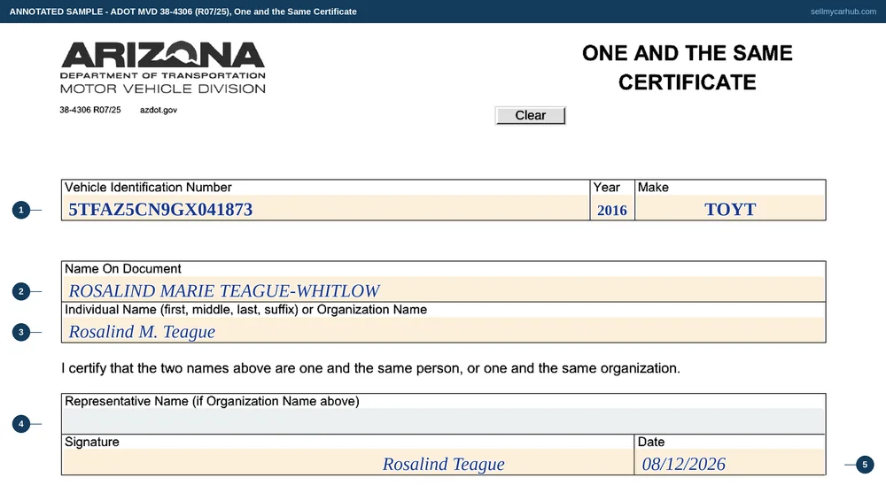Click the Signature field reading Rosalind Teague
This screenshot has width=886, height=493.
(x=347, y=462)
